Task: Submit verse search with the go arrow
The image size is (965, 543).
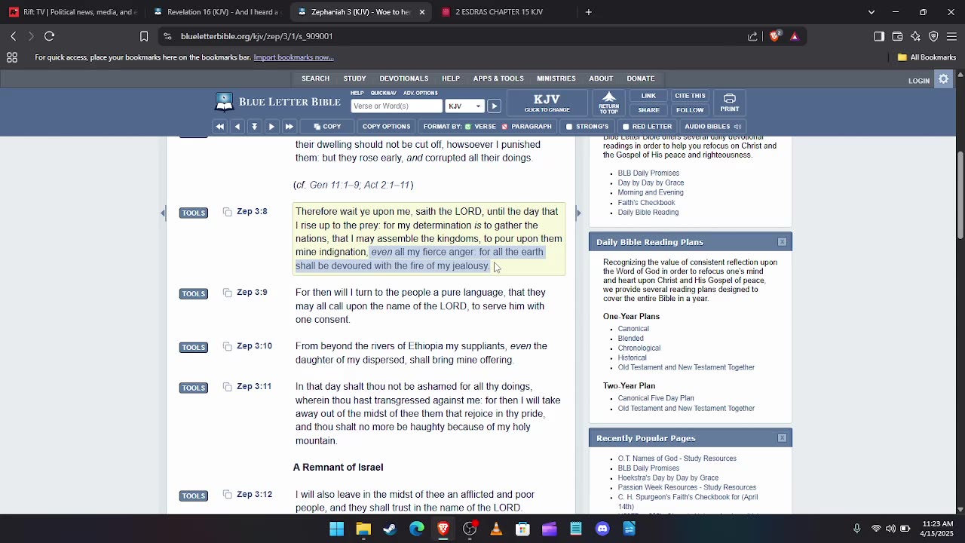Action: [x=494, y=106]
